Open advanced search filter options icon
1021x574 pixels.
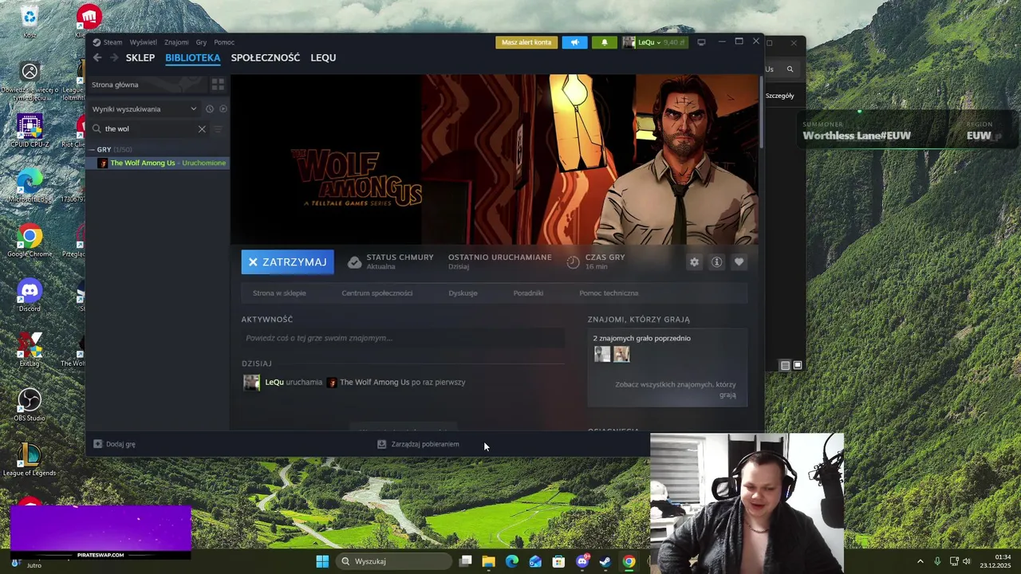click(x=218, y=128)
